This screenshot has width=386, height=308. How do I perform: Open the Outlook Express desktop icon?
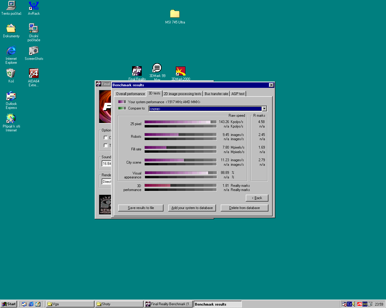[11, 96]
